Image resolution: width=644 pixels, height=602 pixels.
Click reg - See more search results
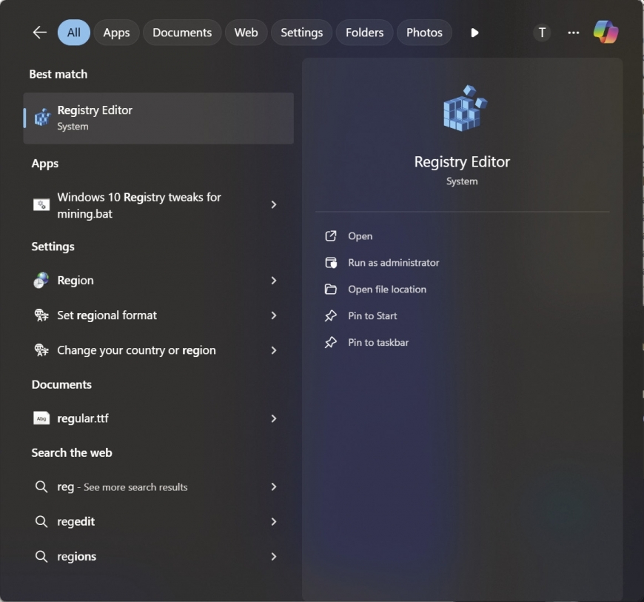tap(158, 486)
